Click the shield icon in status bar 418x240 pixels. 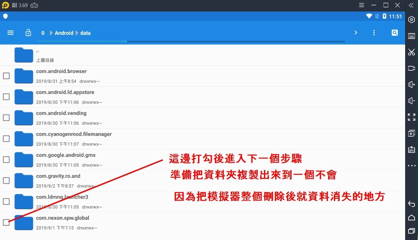[5, 16]
